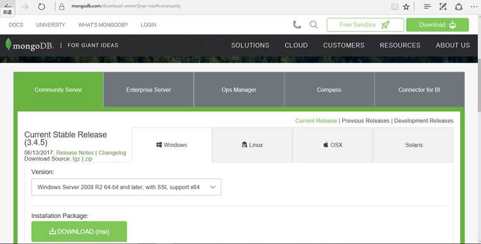Click the browser address bar URL
Image resolution: width=481 pixels, height=244 pixels.
coord(126,6)
